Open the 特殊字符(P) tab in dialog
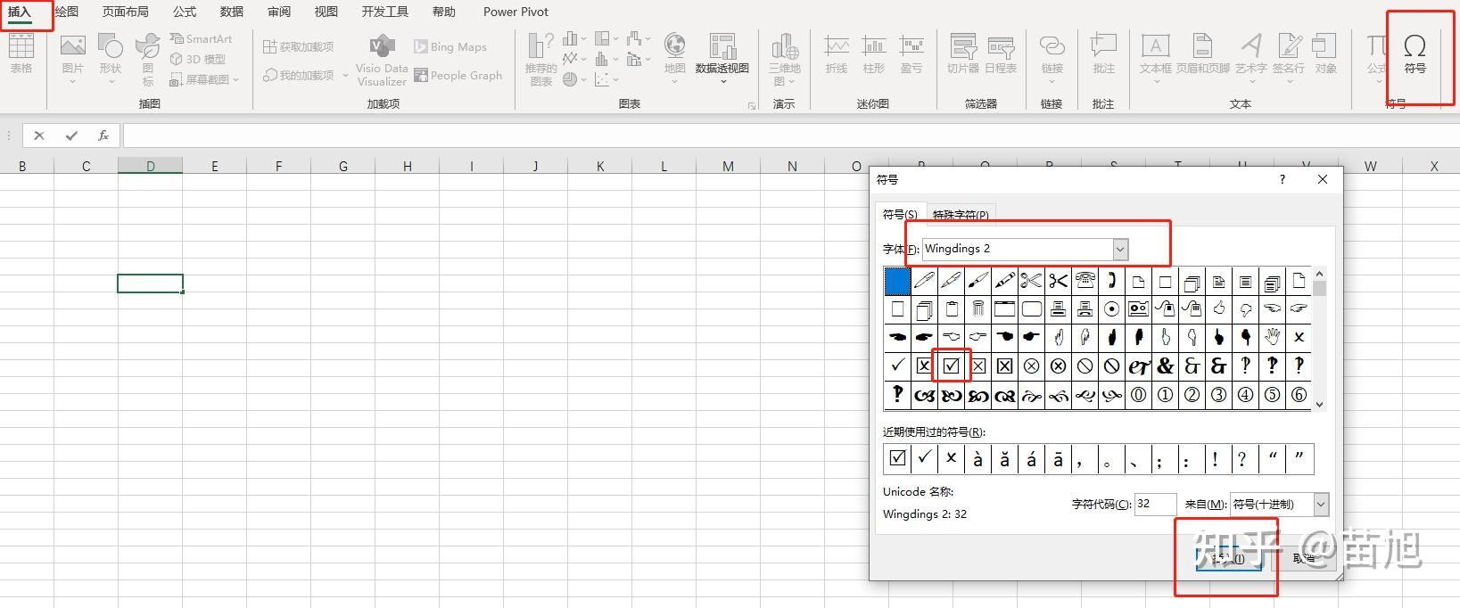Viewport: 1460px width, 608px height. [961, 215]
